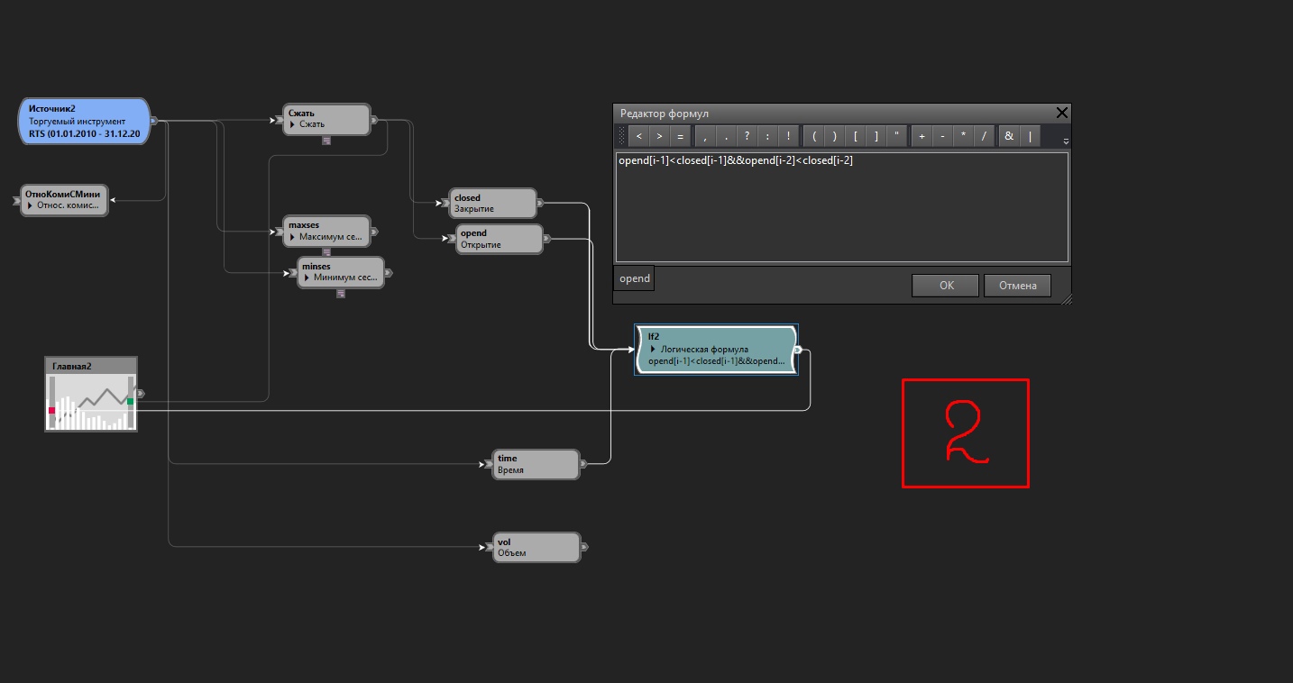Click the output connector of the opend block

546,239
